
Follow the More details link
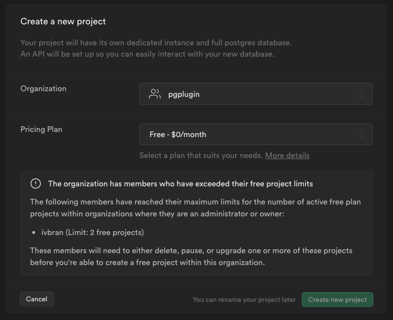287,155
